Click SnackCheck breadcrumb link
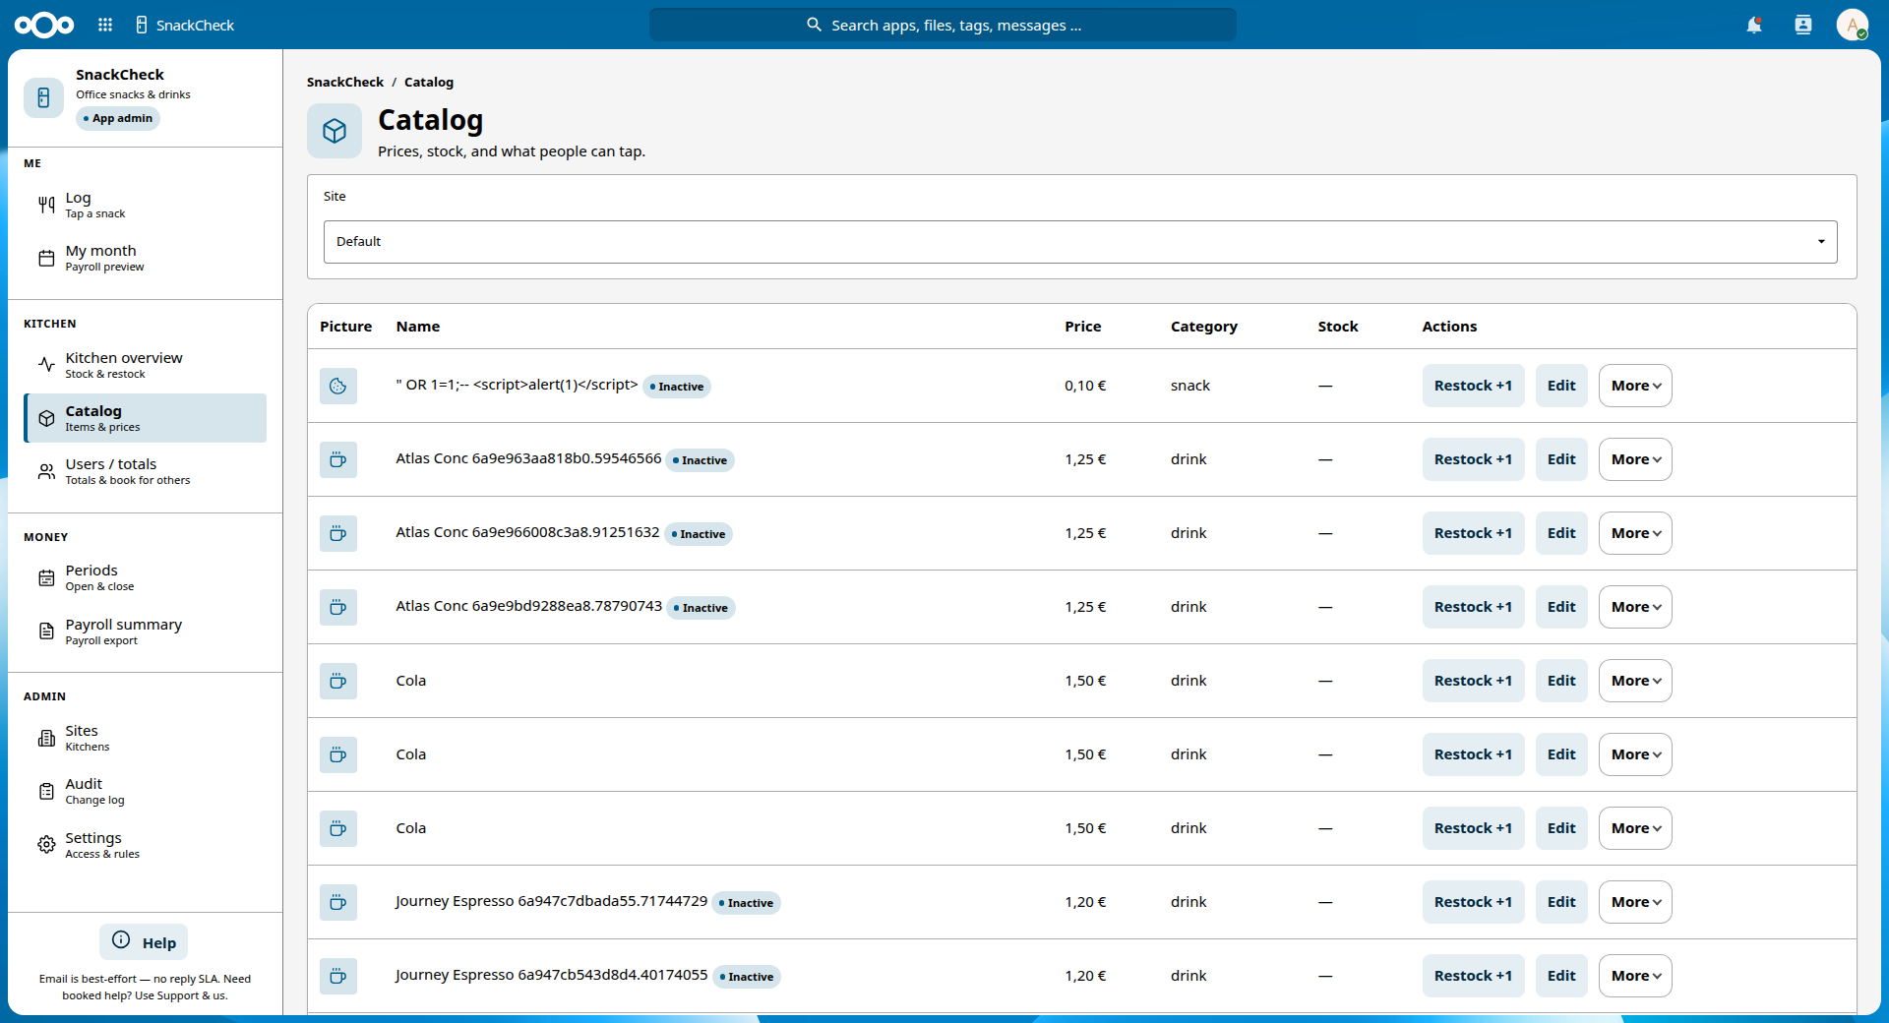1889x1023 pixels. coord(345,82)
